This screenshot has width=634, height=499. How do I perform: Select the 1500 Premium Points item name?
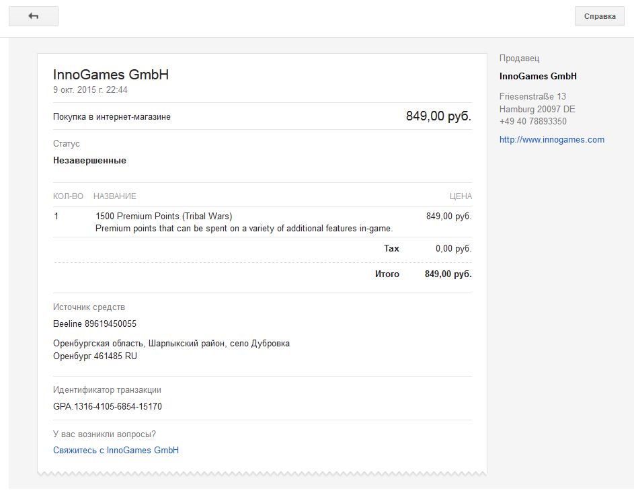pyautogui.click(x=163, y=217)
